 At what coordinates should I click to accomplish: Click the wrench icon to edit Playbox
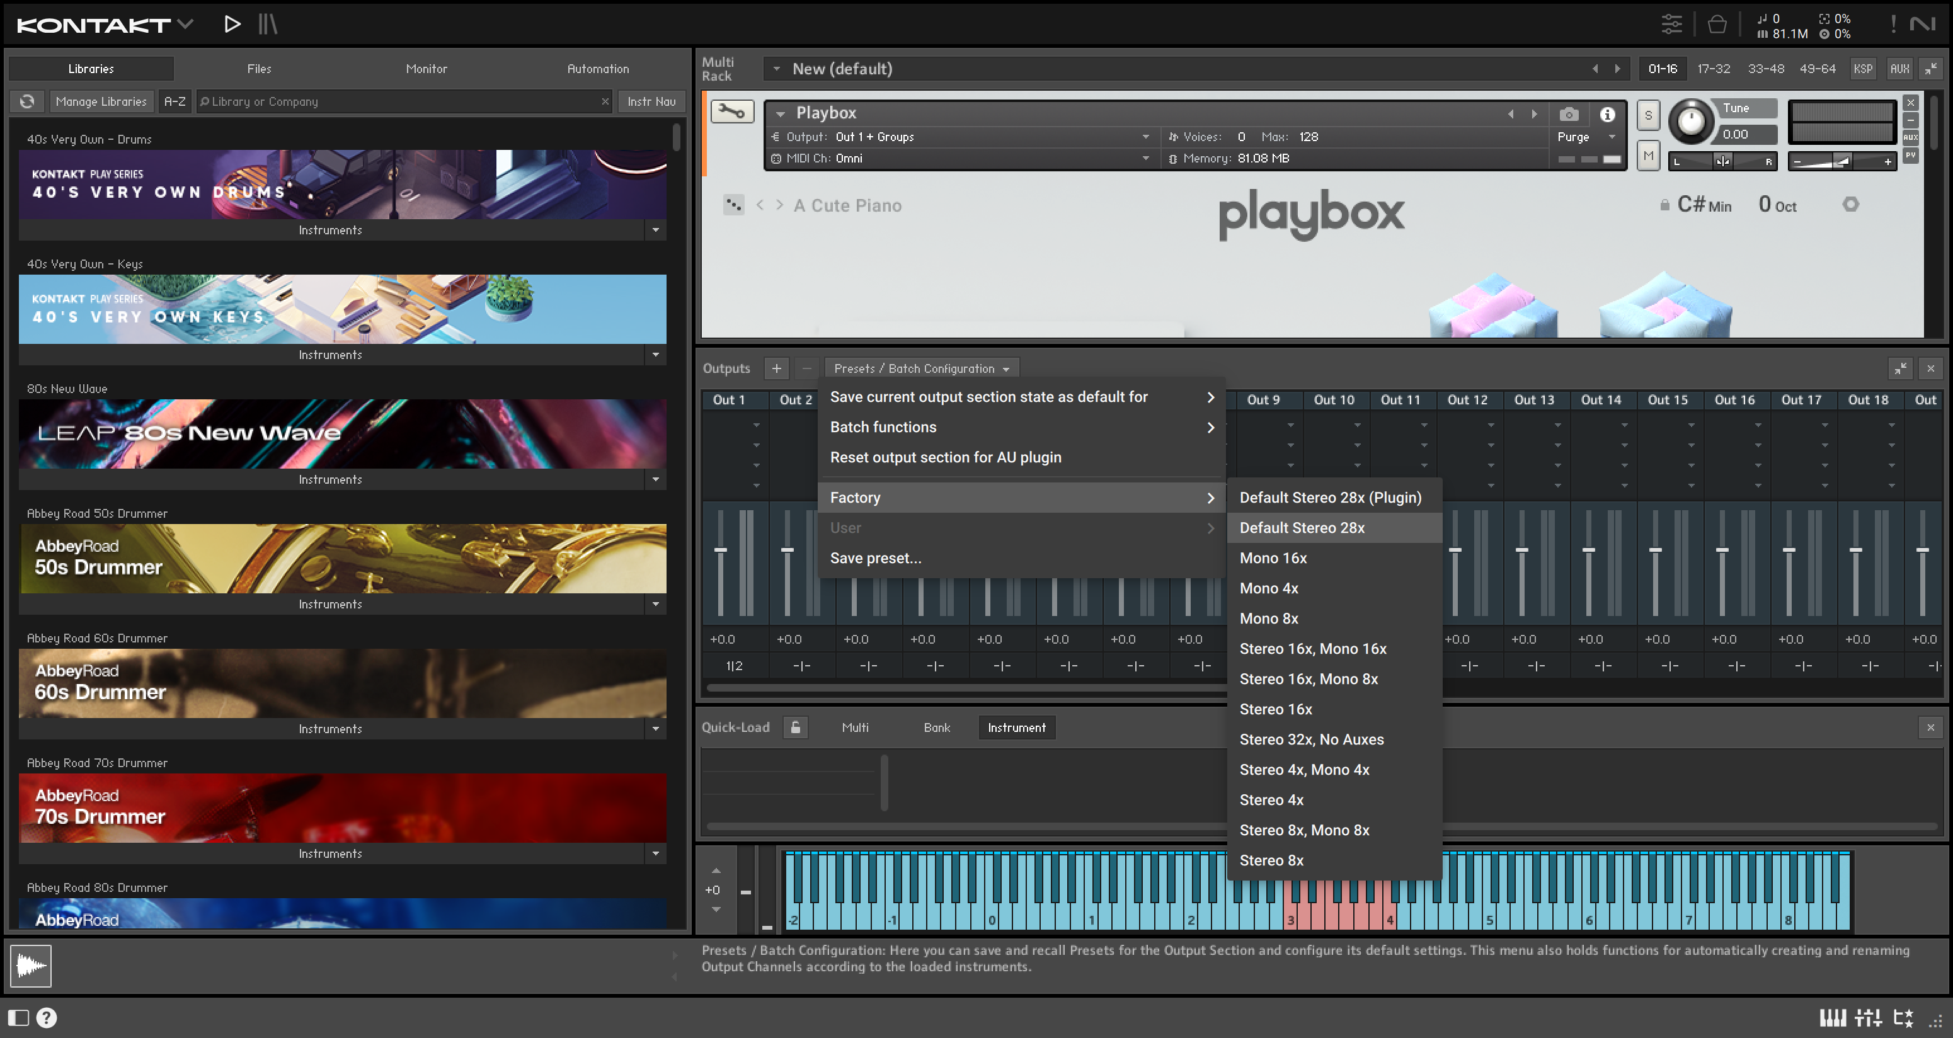click(731, 112)
